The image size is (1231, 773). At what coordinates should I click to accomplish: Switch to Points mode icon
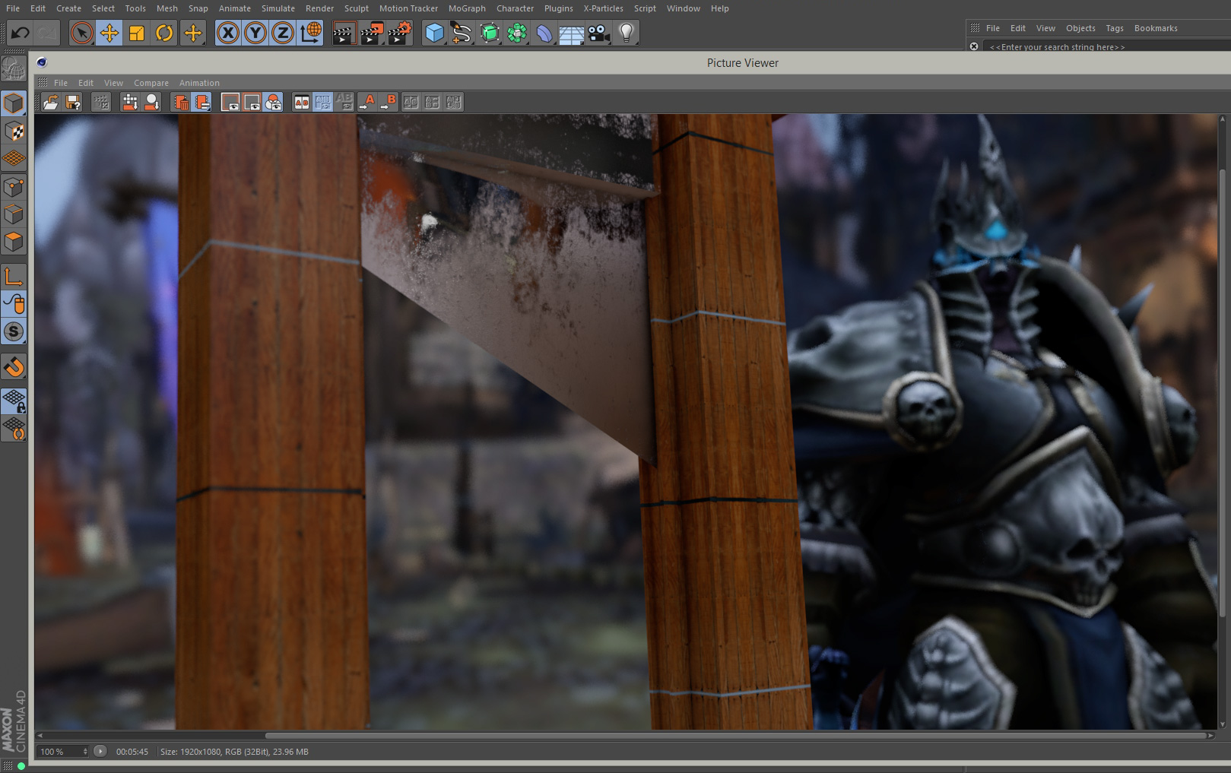pyautogui.click(x=14, y=187)
